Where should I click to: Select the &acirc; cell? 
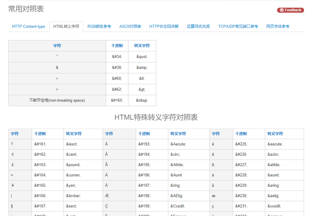click(284, 154)
